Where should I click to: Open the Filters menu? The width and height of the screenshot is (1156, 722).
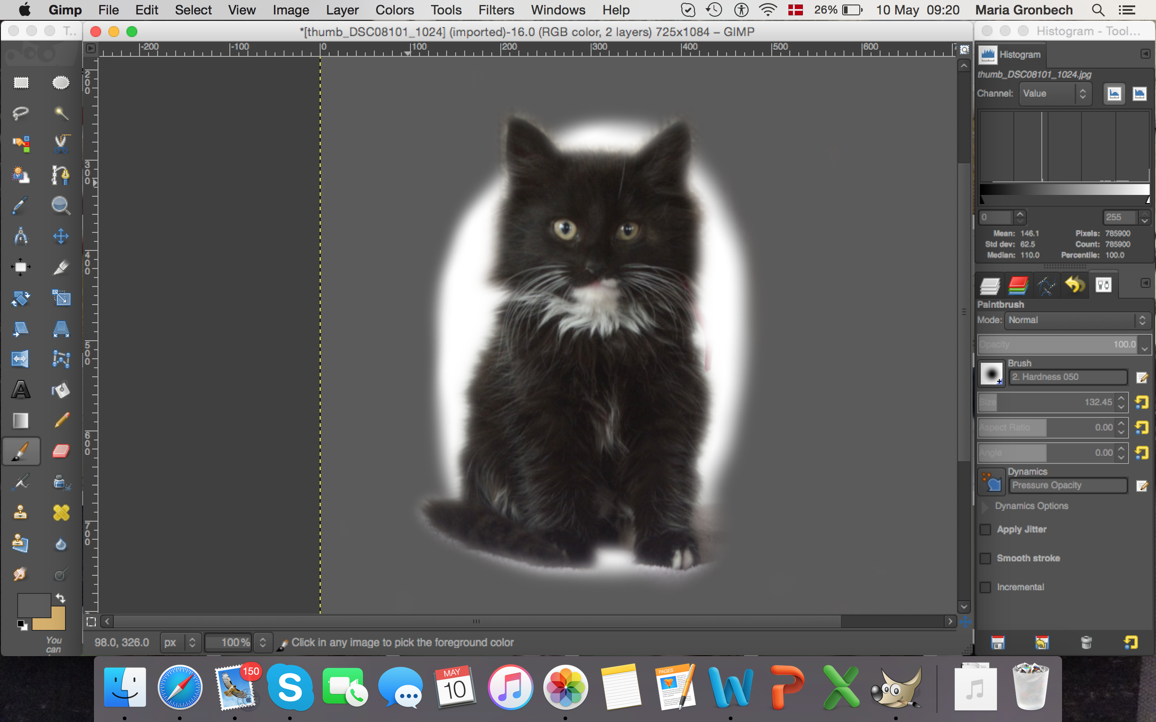(496, 10)
